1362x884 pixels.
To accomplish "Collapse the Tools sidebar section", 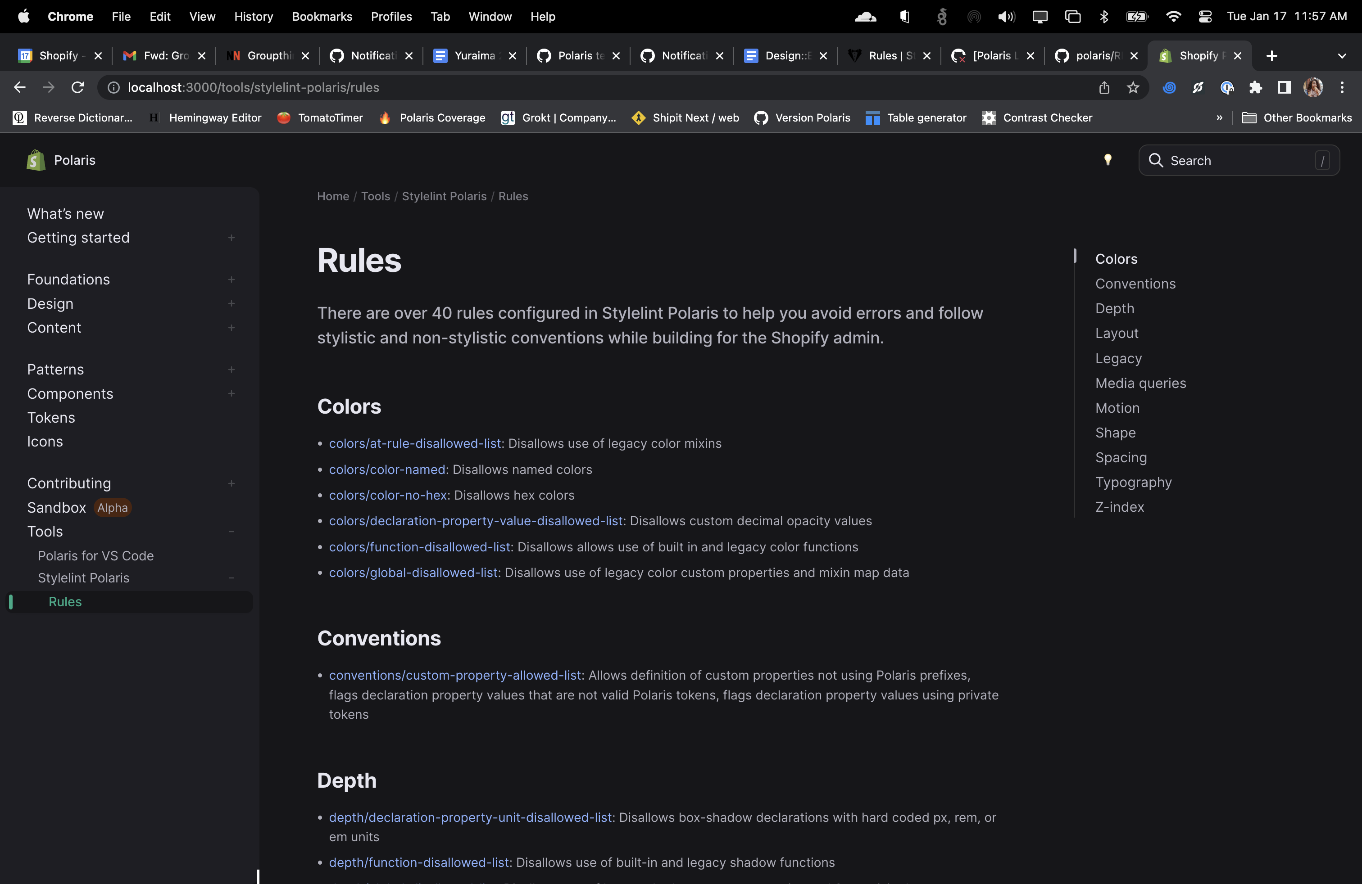I will (231, 532).
